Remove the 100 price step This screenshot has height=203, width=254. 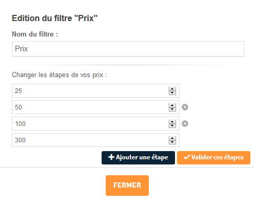pyautogui.click(x=185, y=124)
